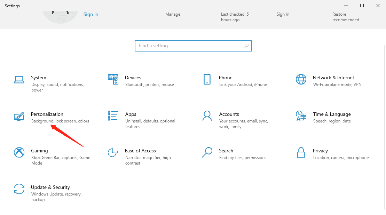Minimize the Settings window
The width and height of the screenshot is (386, 215).
[346, 6]
